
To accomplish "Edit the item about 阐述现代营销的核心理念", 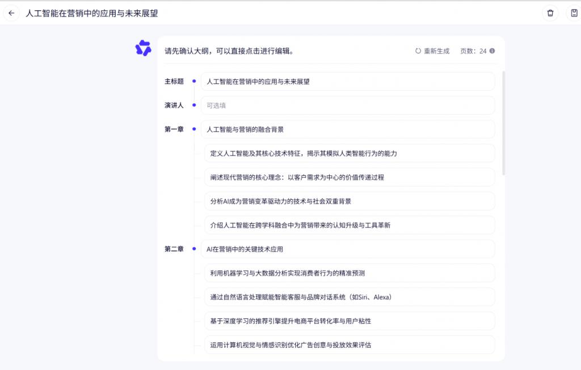I will point(349,177).
